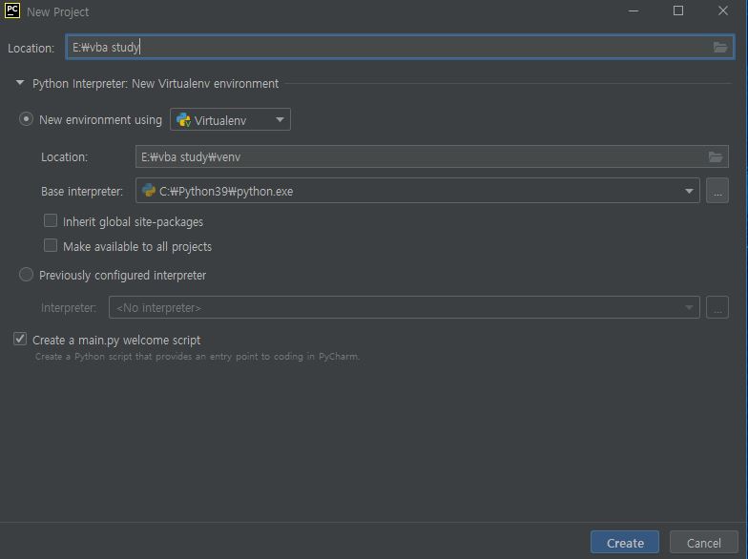748x559 pixels.
Task: Uncheck Create a main.py welcome script
Action: pyautogui.click(x=20, y=340)
